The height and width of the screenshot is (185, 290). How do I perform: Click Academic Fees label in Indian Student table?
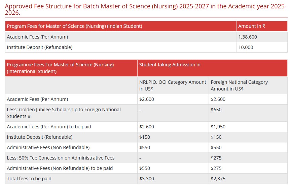37,37
